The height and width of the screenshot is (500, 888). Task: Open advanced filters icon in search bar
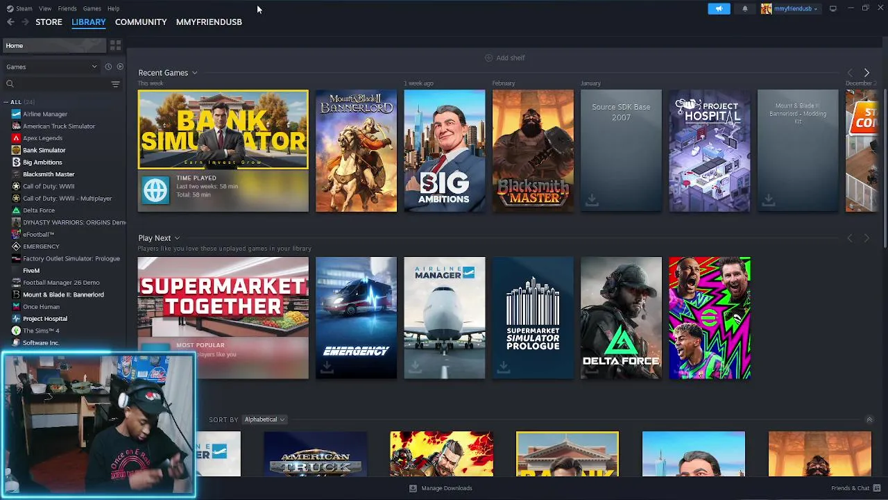[115, 84]
